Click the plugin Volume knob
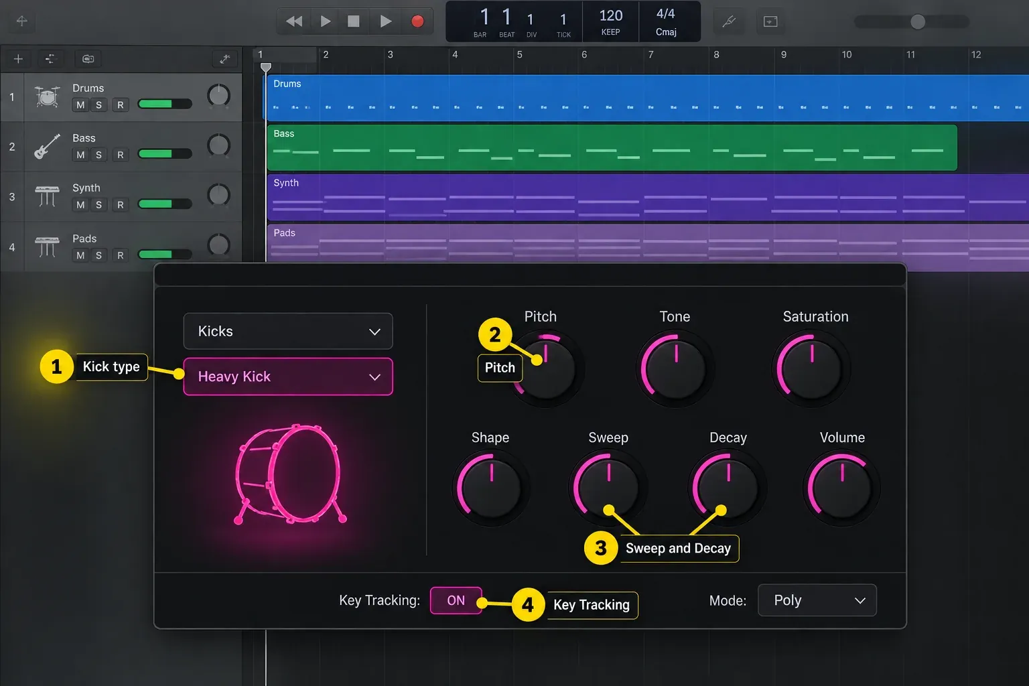The image size is (1029, 686). (841, 487)
